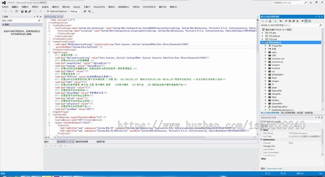Click the Visual Studio logo icon
The height and width of the screenshot is (177, 325).
pos(4,3)
